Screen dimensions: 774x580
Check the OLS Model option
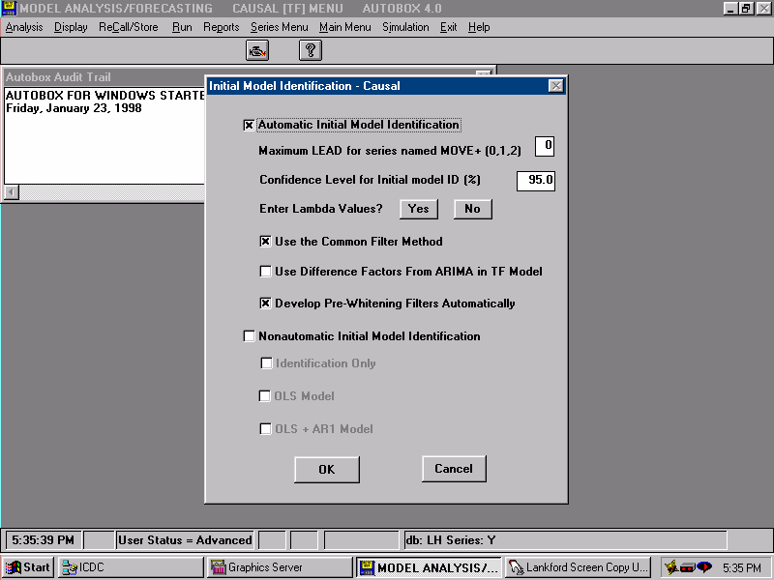click(265, 396)
